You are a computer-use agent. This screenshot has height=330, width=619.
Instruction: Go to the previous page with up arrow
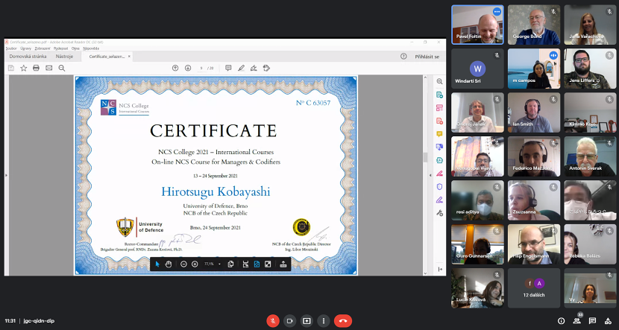point(175,68)
